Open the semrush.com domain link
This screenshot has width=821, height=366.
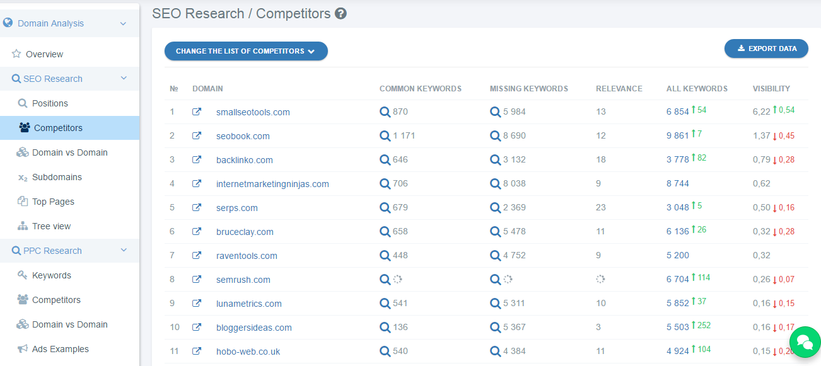click(x=243, y=280)
